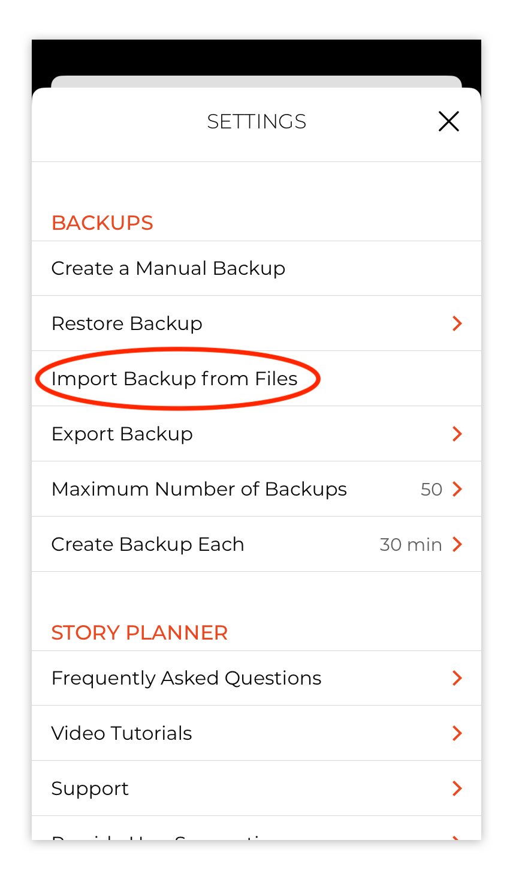Close the Settings panel with X

click(x=448, y=121)
